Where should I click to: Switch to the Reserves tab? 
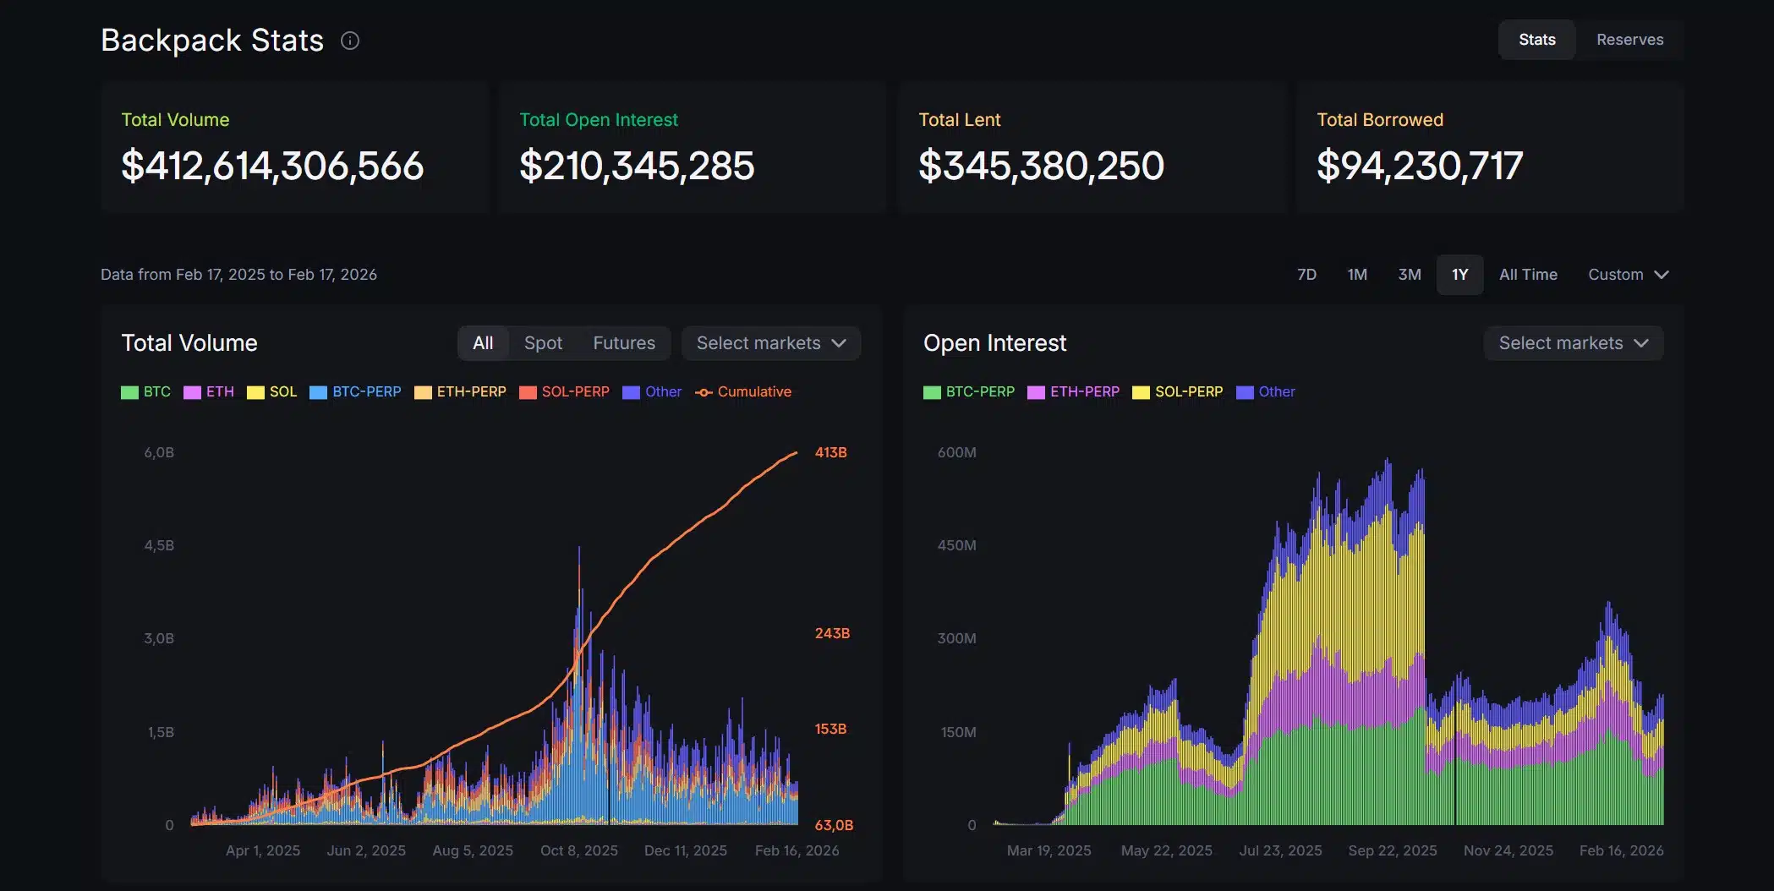pyautogui.click(x=1629, y=40)
